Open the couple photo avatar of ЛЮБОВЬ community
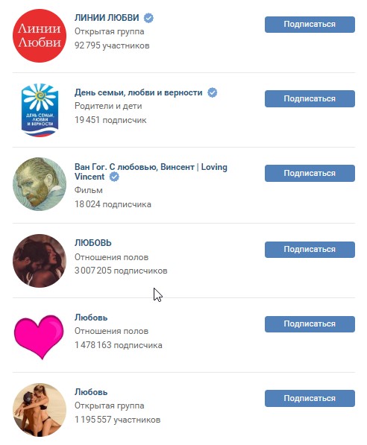Image resolution: width=367 pixels, height=445 pixels. coord(40,261)
